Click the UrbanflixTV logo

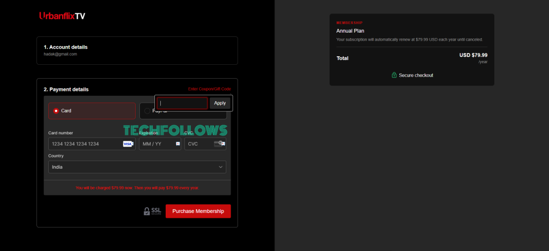(x=62, y=16)
